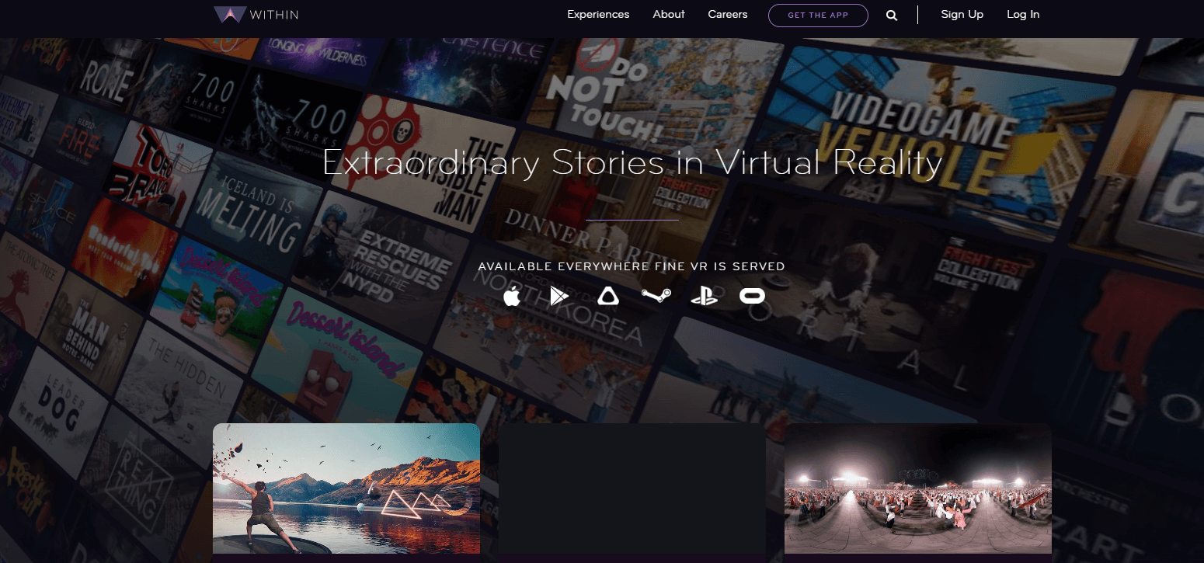Click Sign Up link

coord(962,15)
